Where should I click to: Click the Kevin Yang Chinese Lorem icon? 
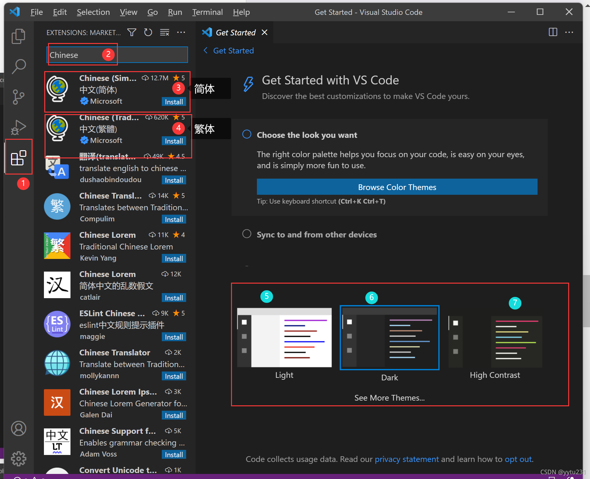pos(57,246)
